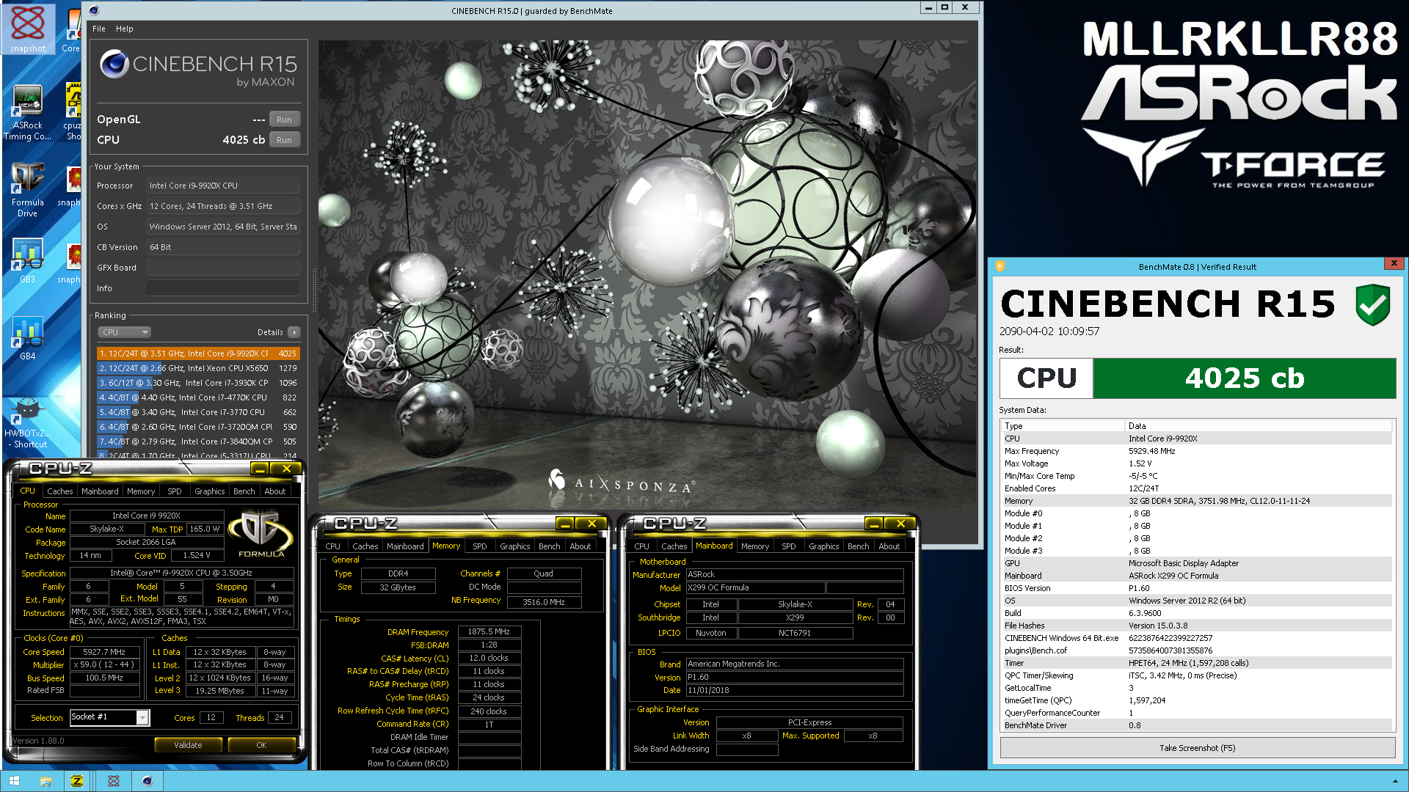Click the GFX Board field in Cinebench
1409x792 pixels.
pyautogui.click(x=223, y=268)
